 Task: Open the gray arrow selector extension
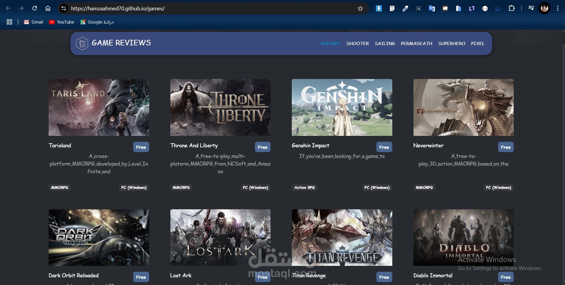(419, 9)
